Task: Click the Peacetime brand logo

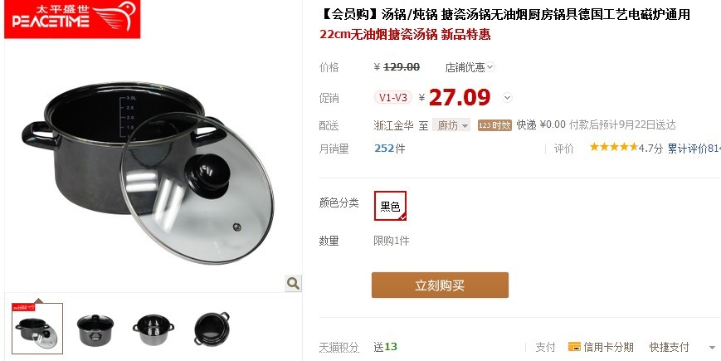Action: point(72,19)
